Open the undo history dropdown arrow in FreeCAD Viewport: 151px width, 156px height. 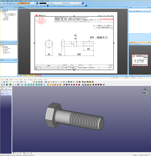[x=12, y=82]
